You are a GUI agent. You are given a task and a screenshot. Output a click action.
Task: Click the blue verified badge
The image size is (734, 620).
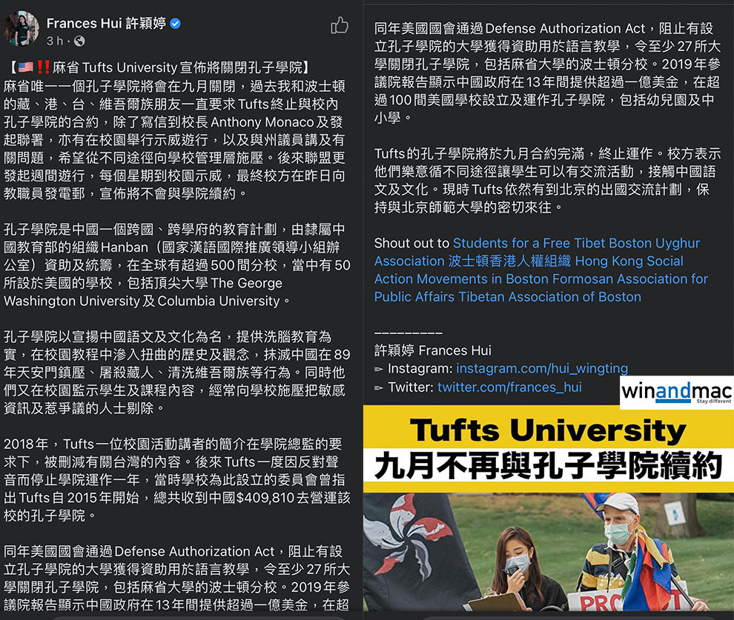pos(176,24)
